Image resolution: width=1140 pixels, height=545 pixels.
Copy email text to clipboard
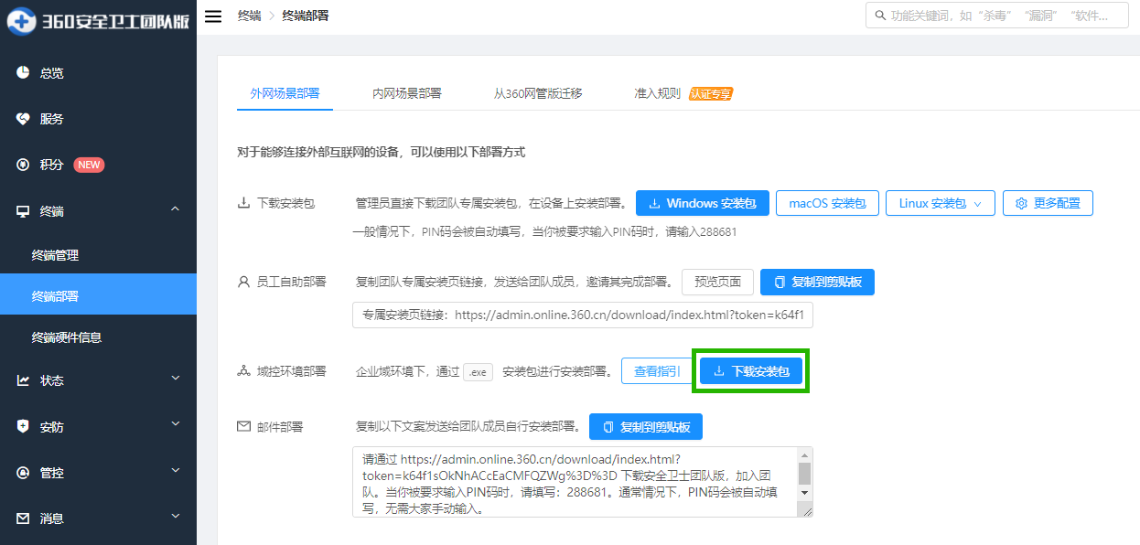[646, 426]
